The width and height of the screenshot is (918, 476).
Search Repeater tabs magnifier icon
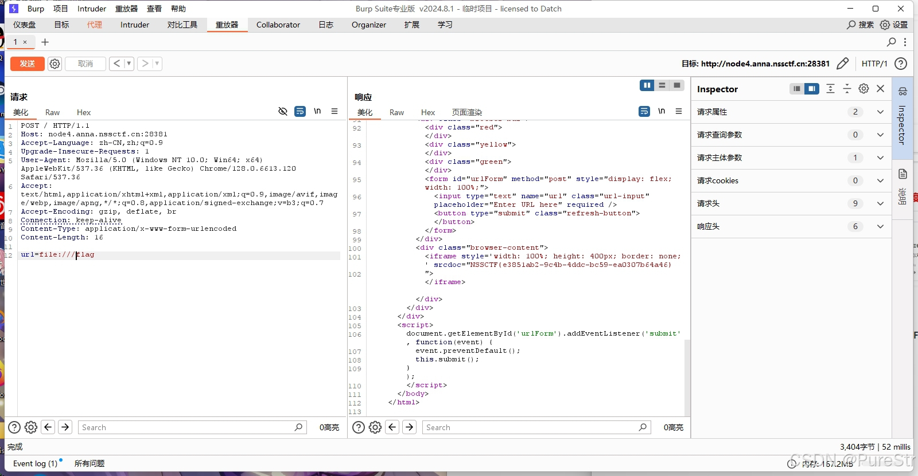pyautogui.click(x=891, y=42)
